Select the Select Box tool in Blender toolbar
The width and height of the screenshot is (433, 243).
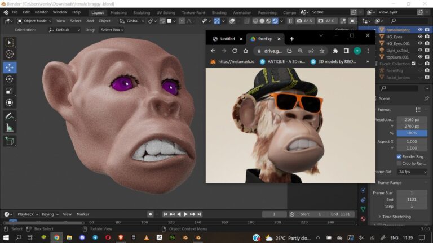click(10, 43)
